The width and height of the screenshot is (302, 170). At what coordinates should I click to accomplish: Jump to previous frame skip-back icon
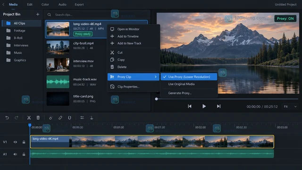[190, 106]
